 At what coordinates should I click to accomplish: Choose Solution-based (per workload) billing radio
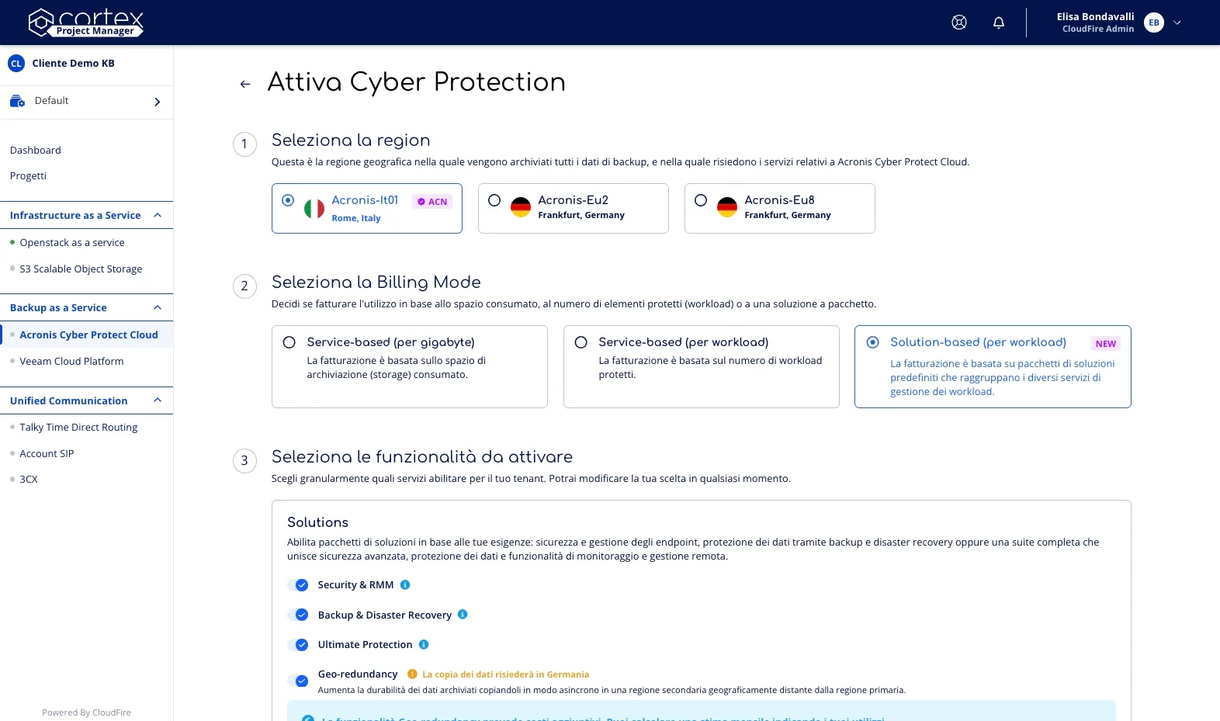tap(873, 342)
